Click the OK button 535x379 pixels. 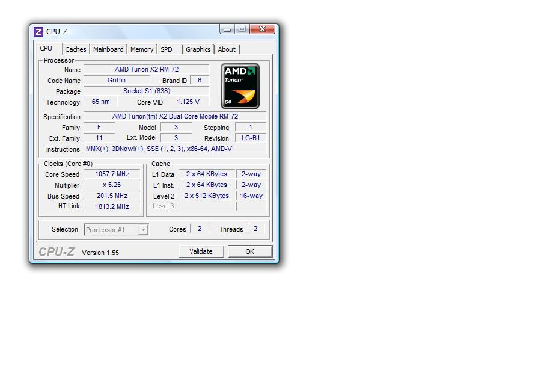pos(249,251)
